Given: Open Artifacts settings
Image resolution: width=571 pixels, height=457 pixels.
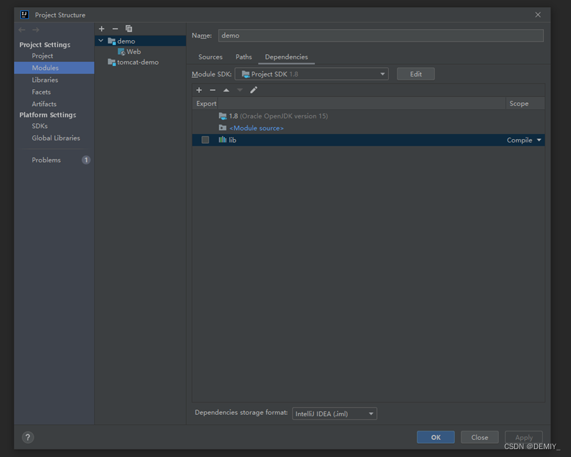Looking at the screenshot, I should click(44, 104).
